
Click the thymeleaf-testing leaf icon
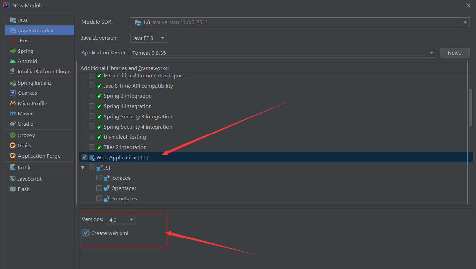(x=99, y=137)
